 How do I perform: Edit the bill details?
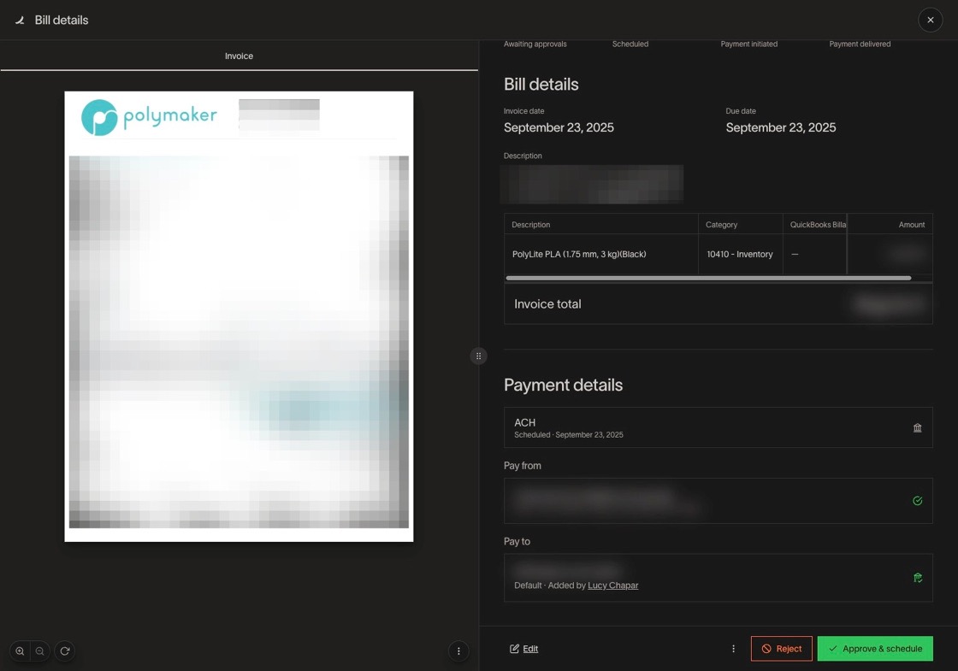[x=523, y=649]
